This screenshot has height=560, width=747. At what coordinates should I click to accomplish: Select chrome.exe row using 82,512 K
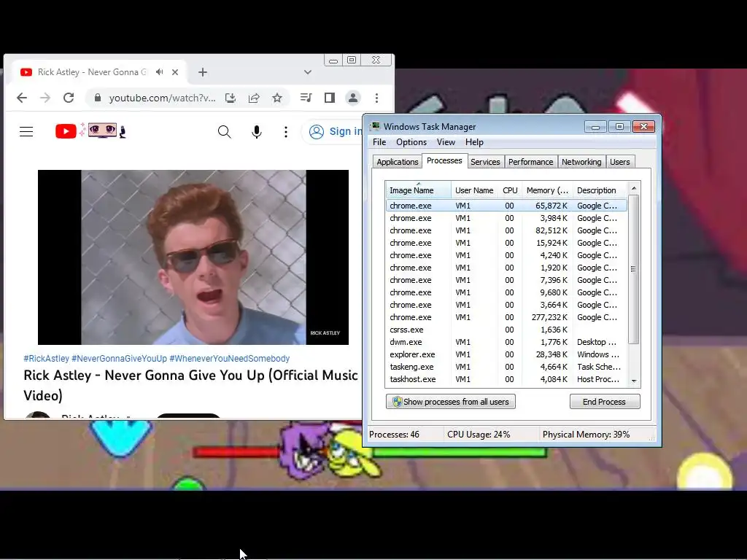coord(506,230)
